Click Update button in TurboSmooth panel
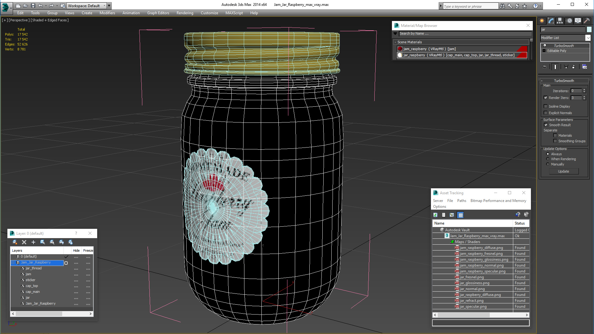The image size is (594, 334). pos(563,171)
